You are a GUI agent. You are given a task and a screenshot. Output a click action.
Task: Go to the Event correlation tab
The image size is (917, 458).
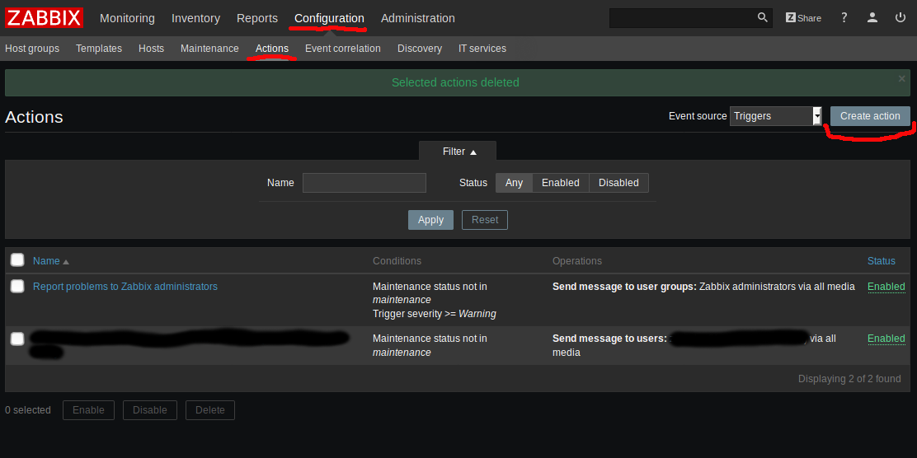tap(342, 49)
